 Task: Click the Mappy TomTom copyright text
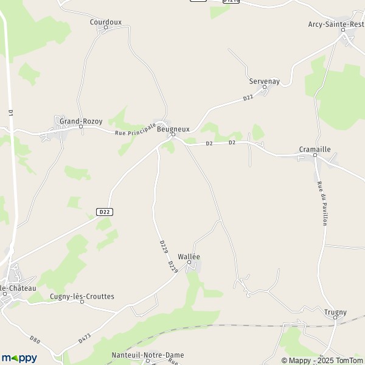322,361
